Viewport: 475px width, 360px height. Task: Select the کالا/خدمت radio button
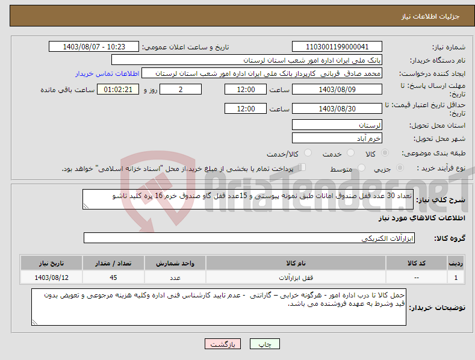coord(308,153)
